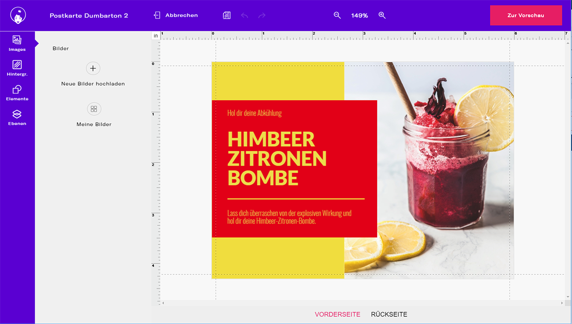
Task: Click the horizontal scrollbar left arrow
Action: coord(163,303)
